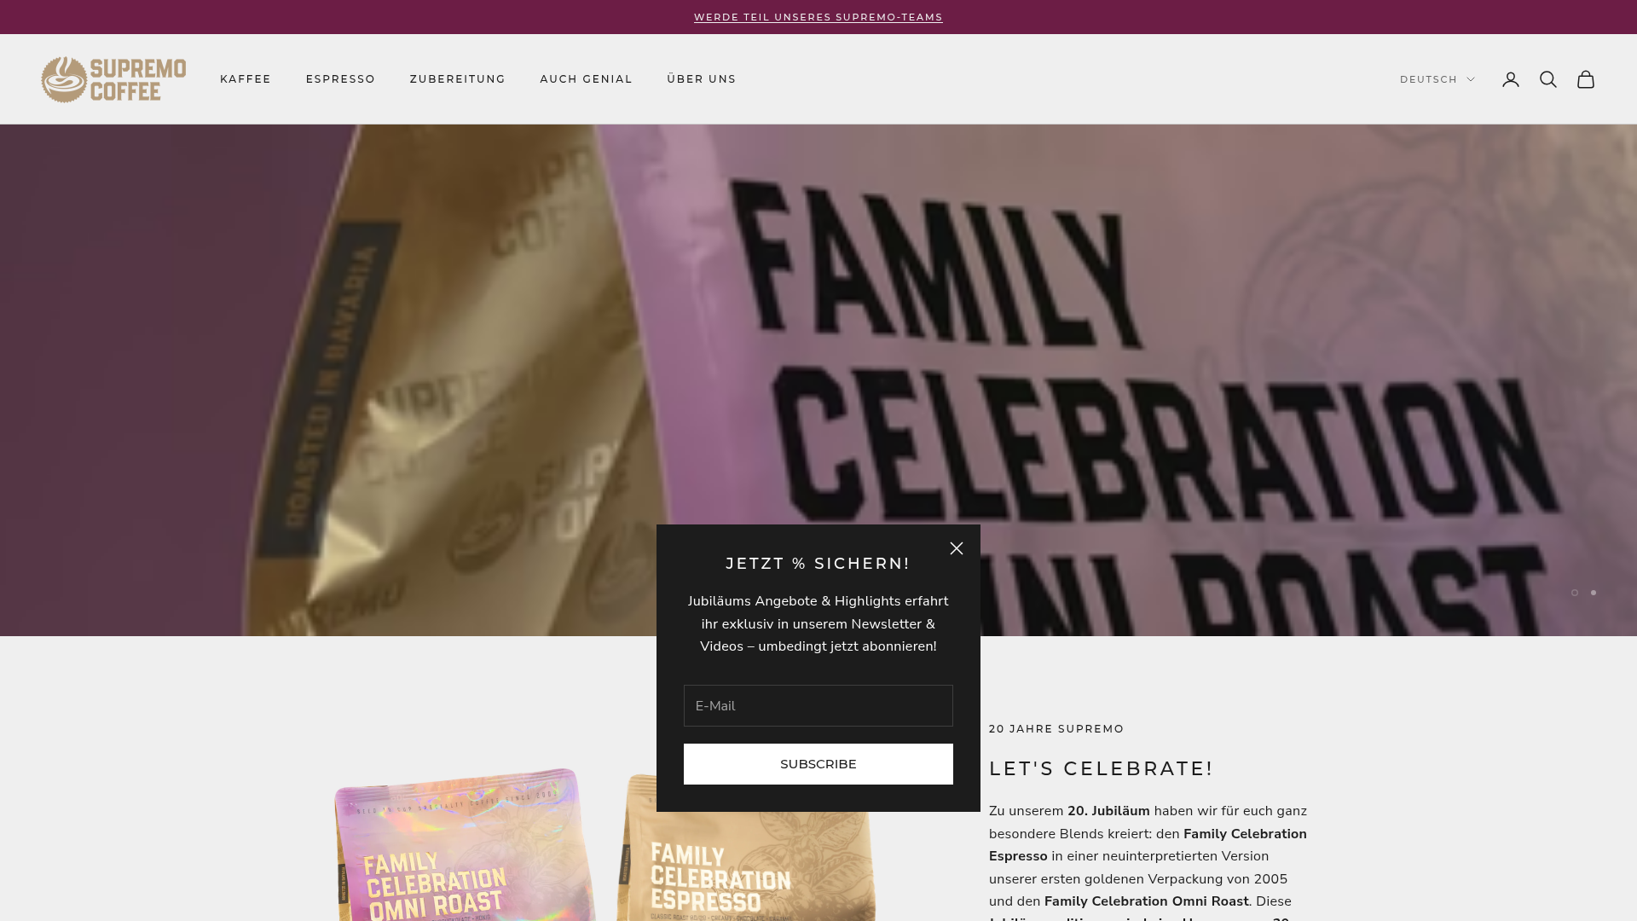Image resolution: width=1637 pixels, height=921 pixels.
Task: Expand the Deutsch language dropdown
Action: (x=1437, y=79)
